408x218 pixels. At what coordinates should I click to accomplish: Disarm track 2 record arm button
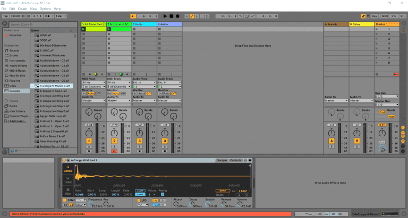click(114, 151)
